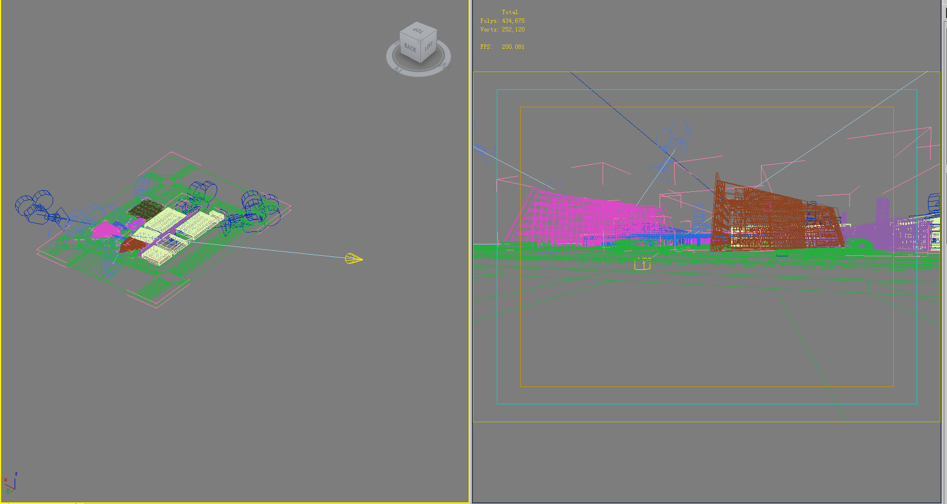Select the brown roof object in left viewport
The height and width of the screenshot is (504, 947).
tap(131, 244)
